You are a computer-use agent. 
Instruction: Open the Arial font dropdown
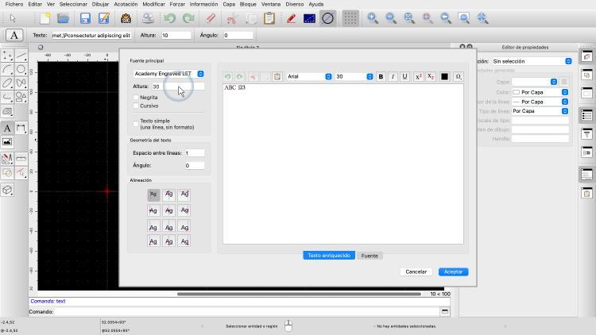pos(309,76)
